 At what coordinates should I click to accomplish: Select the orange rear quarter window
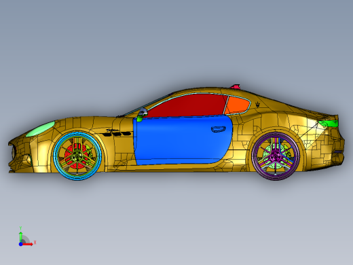(237, 105)
